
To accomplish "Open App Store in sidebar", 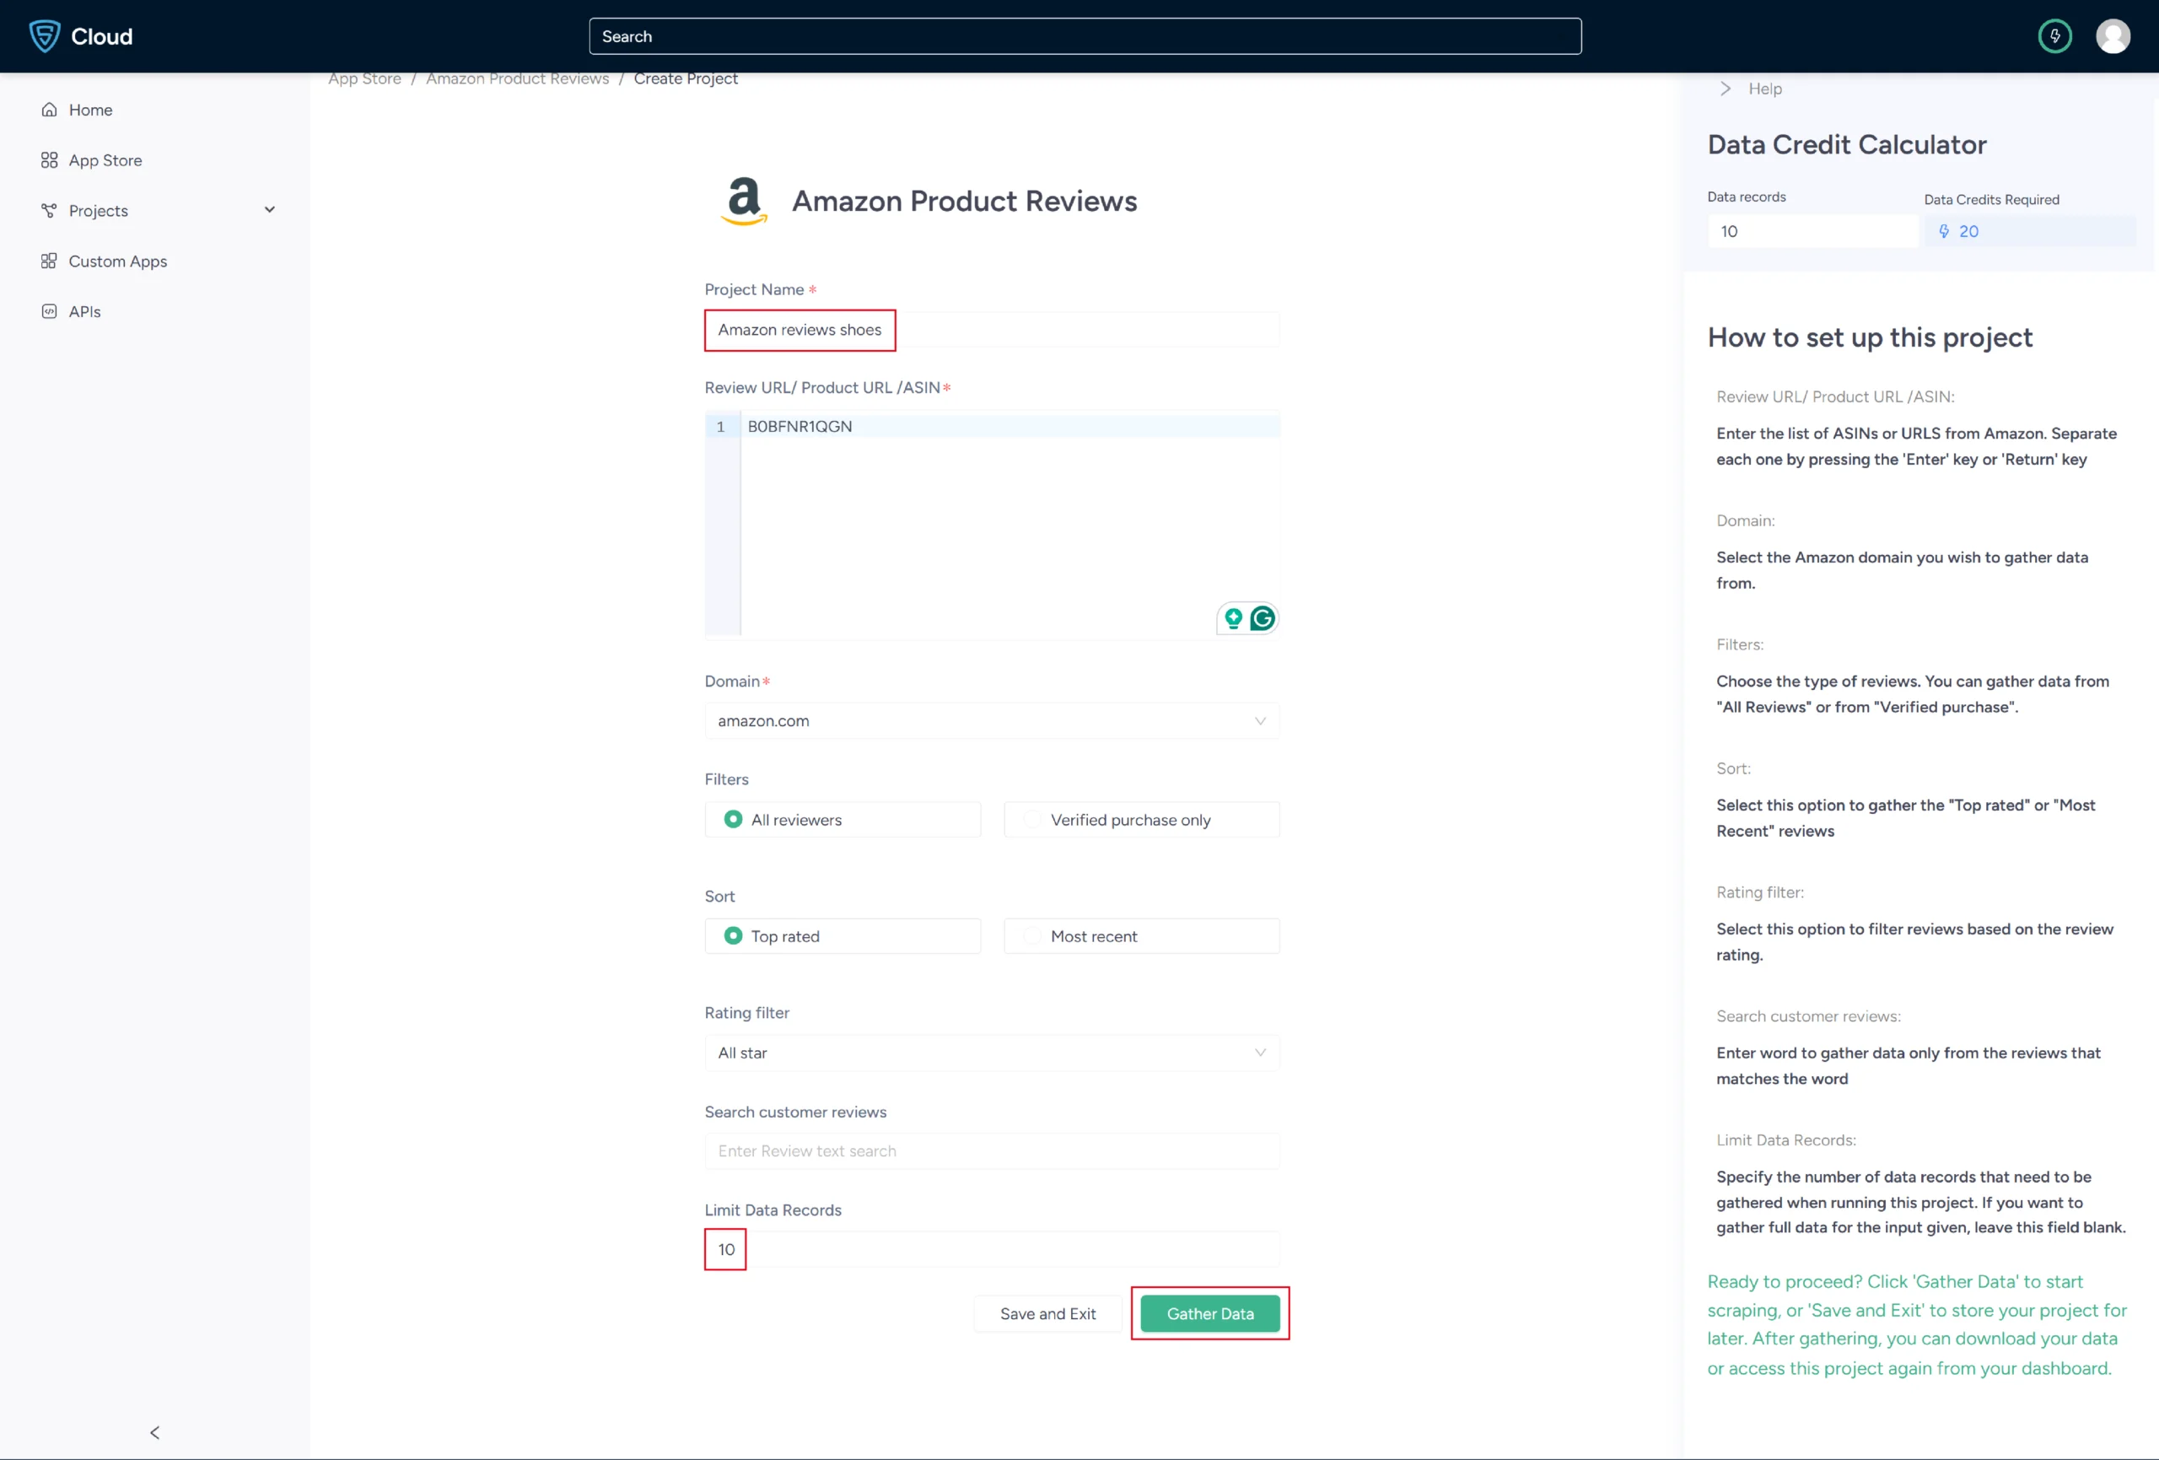I will (105, 160).
